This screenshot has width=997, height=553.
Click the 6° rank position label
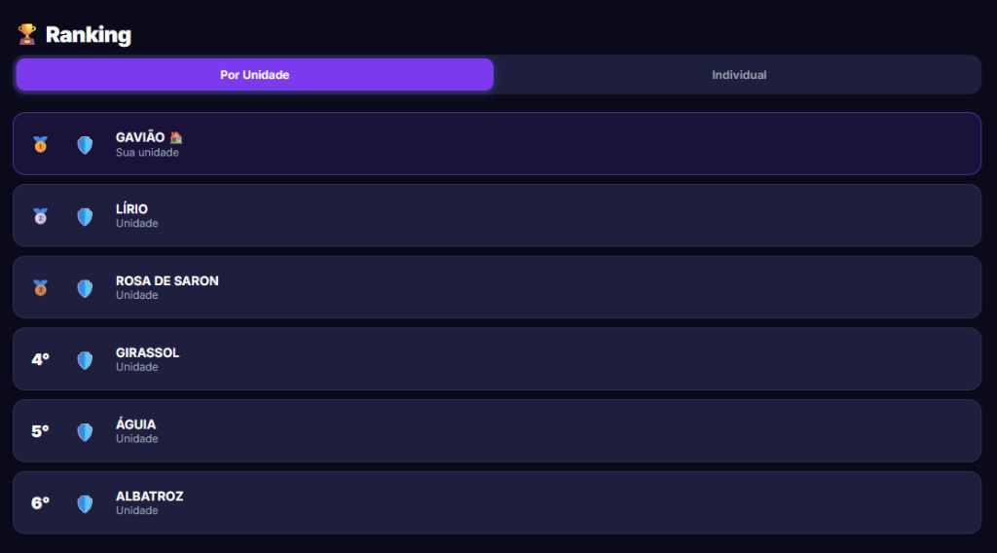pos(40,503)
